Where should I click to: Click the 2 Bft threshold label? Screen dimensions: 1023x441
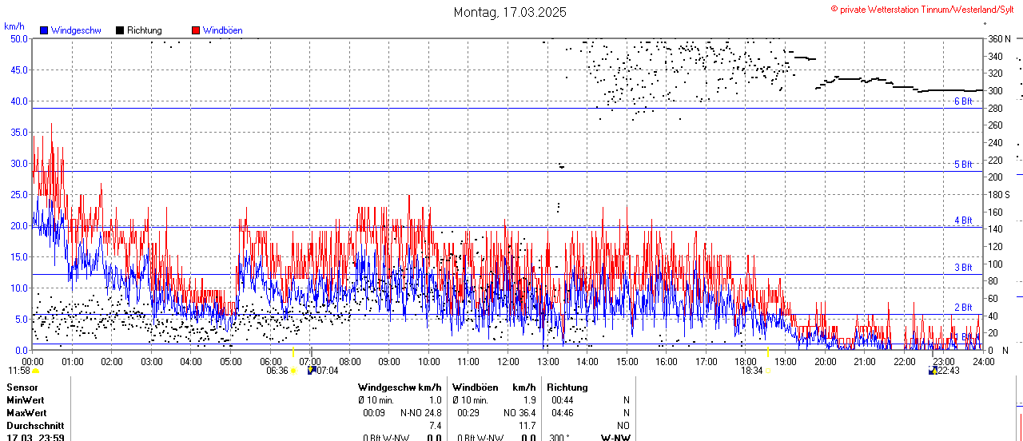coord(963,308)
